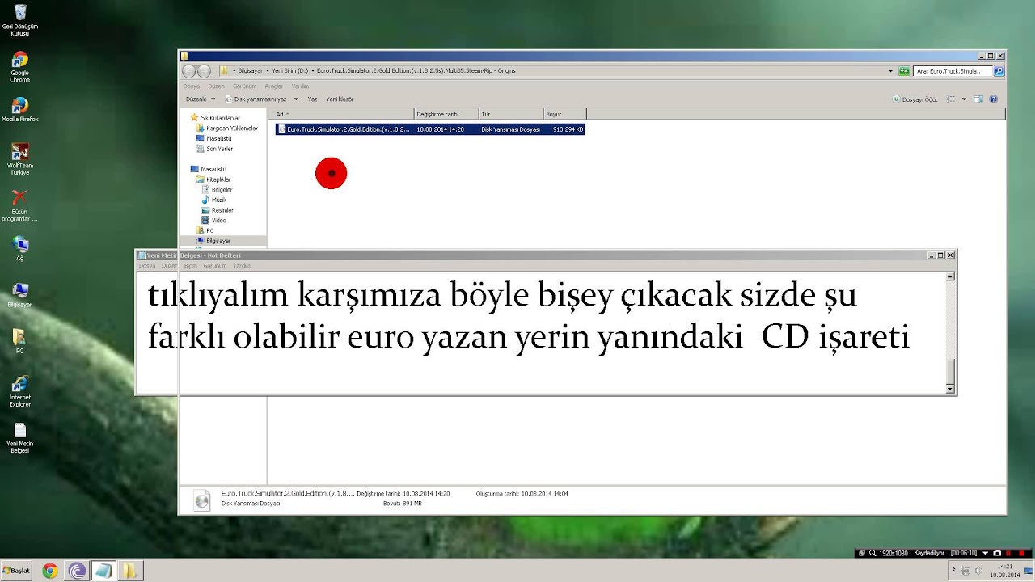Viewport: 1035px width, 582px height.
Task: Click Notepad icon in taskbar
Action: (103, 571)
